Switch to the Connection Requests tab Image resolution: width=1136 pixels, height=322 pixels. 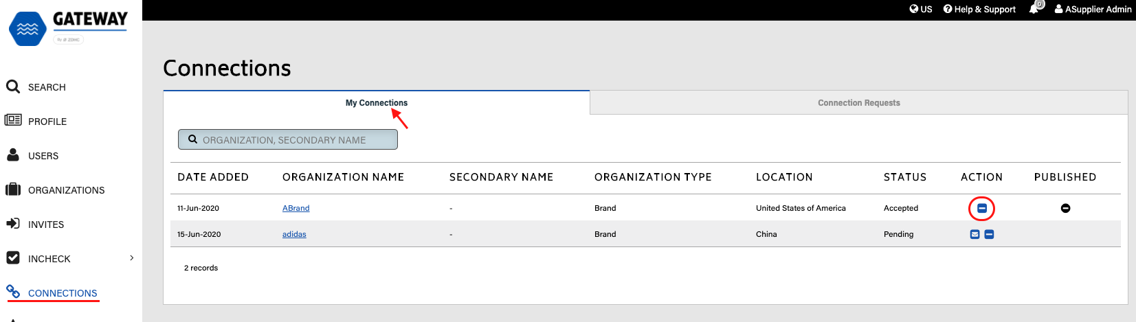(858, 103)
